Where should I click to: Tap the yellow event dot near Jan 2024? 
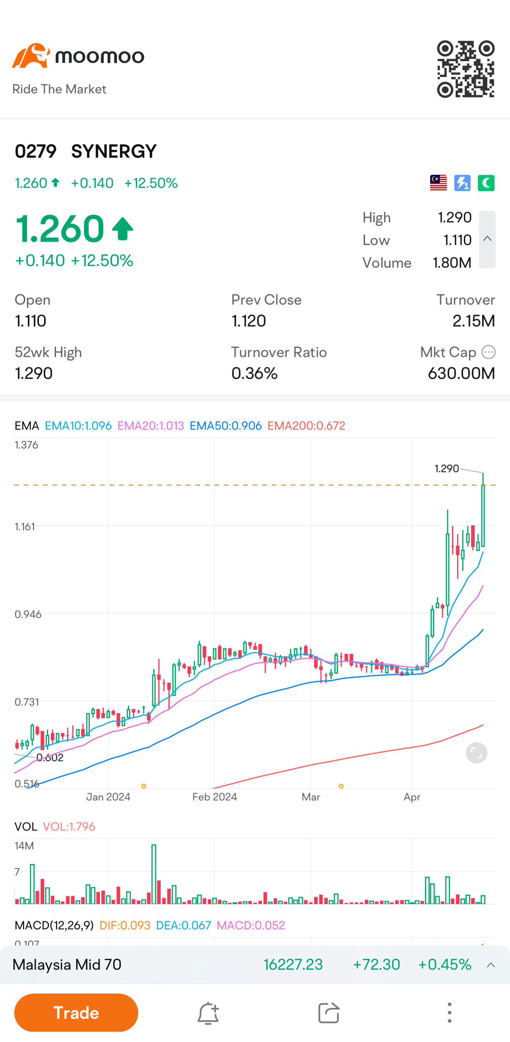coord(143,786)
